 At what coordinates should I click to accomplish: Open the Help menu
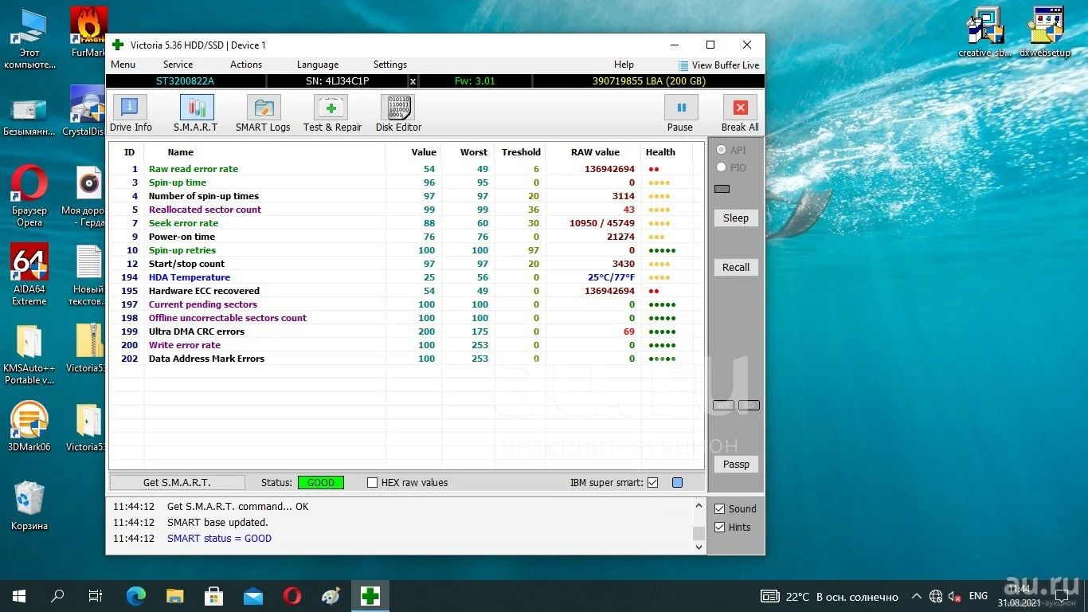pos(624,65)
